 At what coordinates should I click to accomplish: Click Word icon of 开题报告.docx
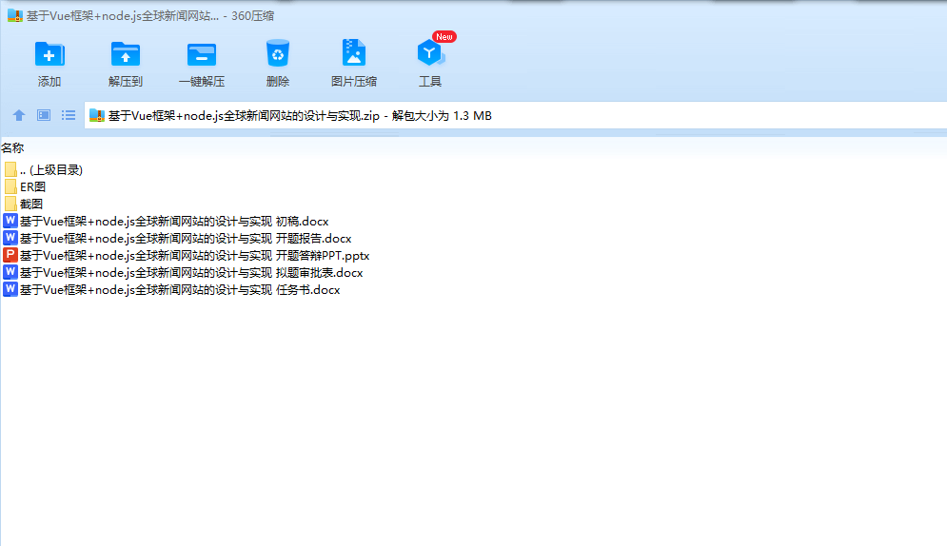(10, 238)
